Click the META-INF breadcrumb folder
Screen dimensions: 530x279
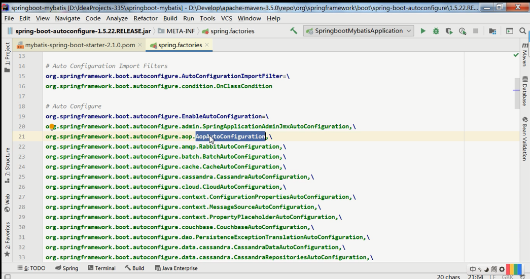[176, 31]
